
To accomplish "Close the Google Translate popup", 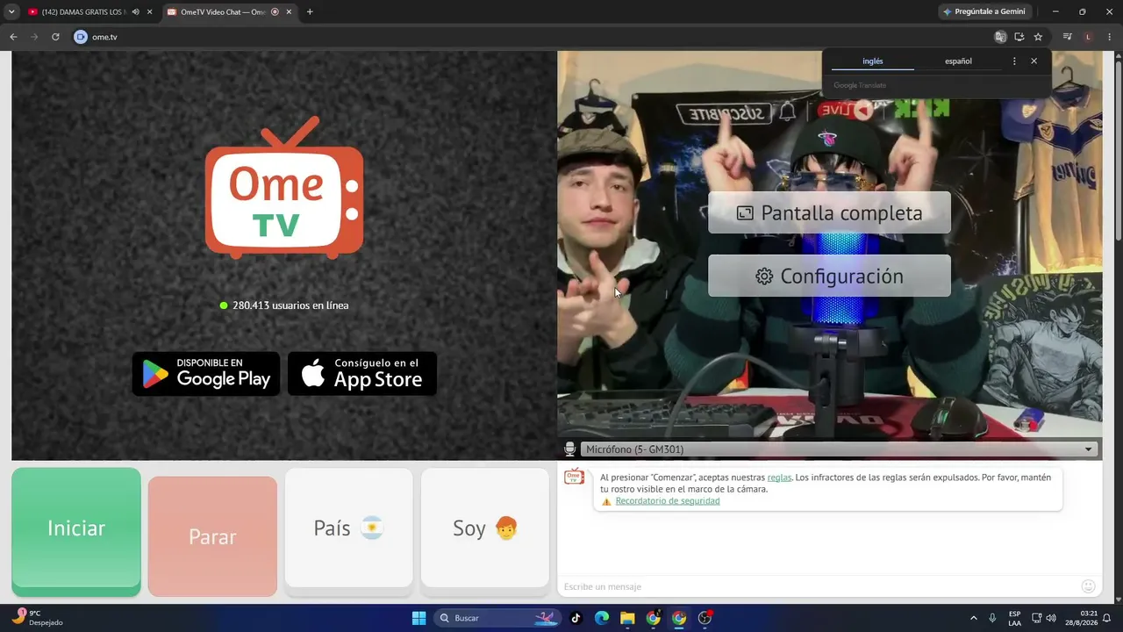I will click(x=1034, y=61).
